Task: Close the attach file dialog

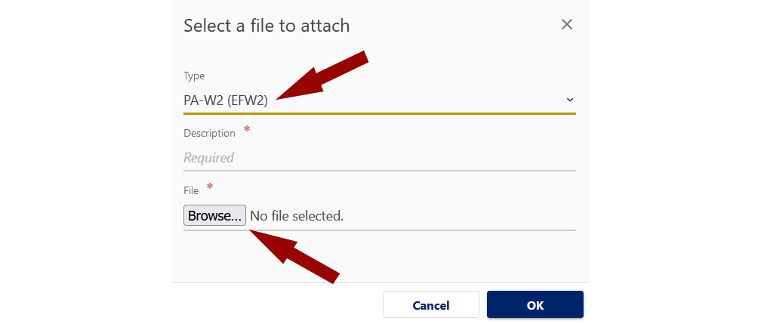Action: pyautogui.click(x=567, y=25)
